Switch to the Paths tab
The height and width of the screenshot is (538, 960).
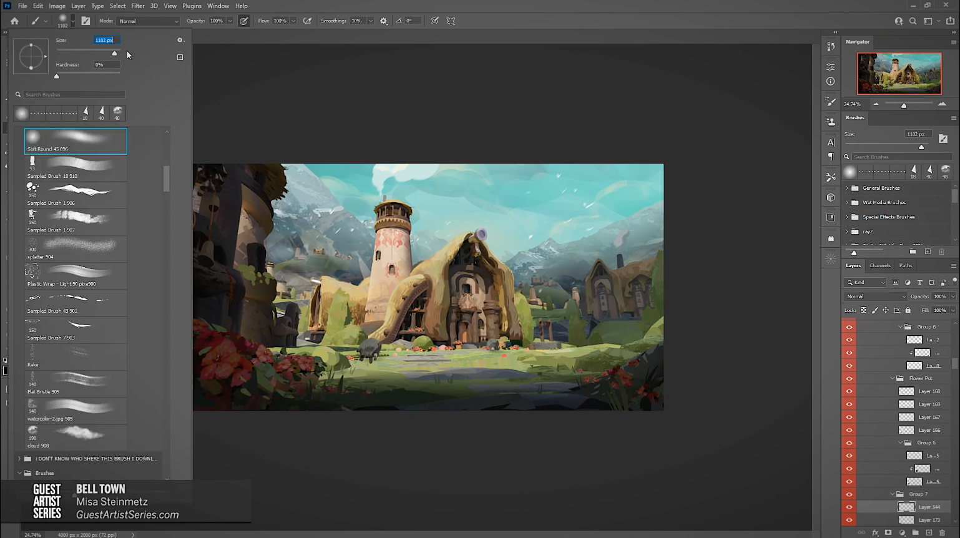tap(906, 265)
